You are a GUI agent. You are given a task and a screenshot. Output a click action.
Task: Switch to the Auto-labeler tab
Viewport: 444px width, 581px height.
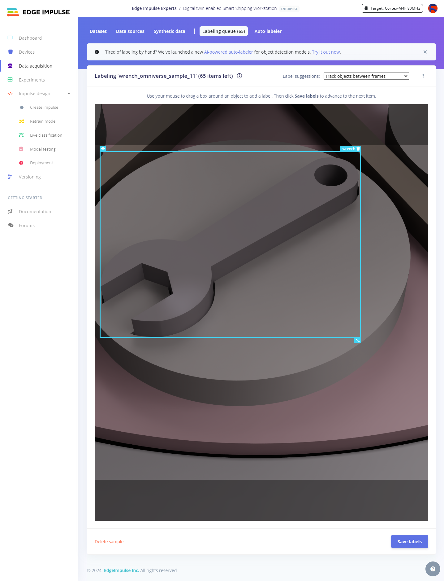268,31
